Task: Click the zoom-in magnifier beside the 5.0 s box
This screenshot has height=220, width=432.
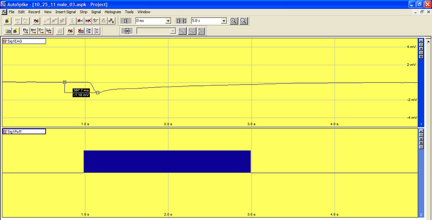Action: click(234, 21)
